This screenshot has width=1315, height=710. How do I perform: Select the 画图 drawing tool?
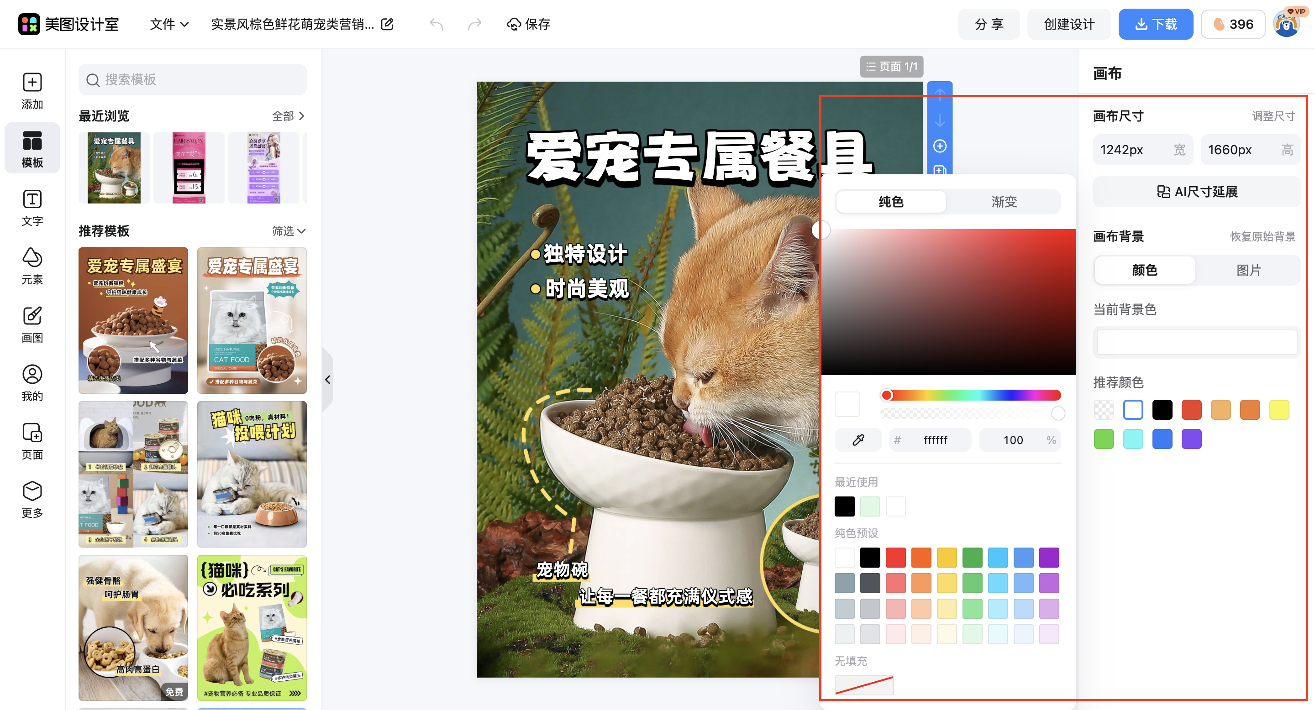coord(32,324)
